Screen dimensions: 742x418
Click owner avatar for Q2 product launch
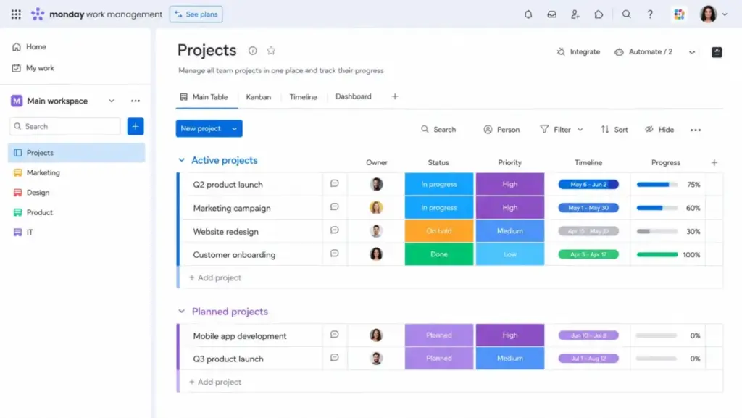(376, 184)
